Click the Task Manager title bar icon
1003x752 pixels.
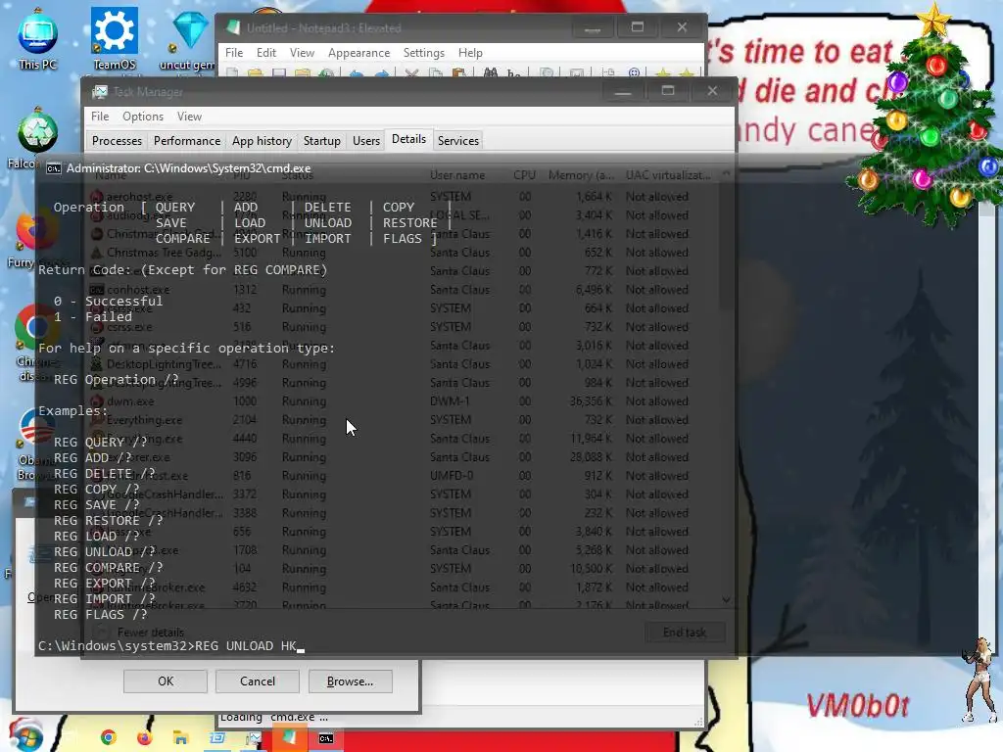click(100, 92)
